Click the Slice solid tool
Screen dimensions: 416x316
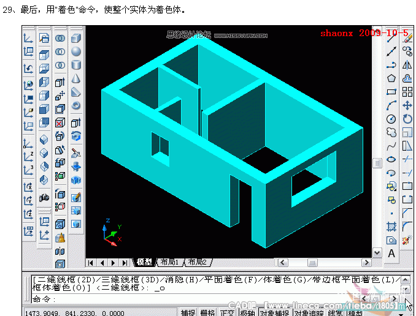(x=76, y=153)
